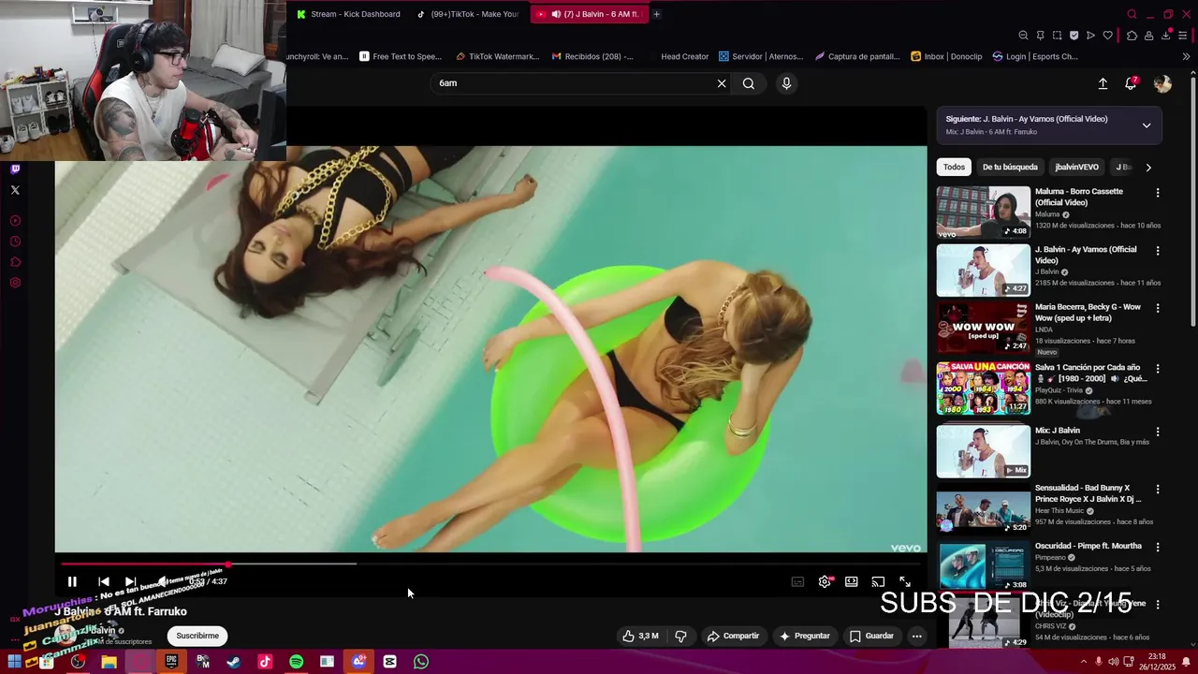
Task: Toggle subtitles in the video player
Action: [797, 581]
